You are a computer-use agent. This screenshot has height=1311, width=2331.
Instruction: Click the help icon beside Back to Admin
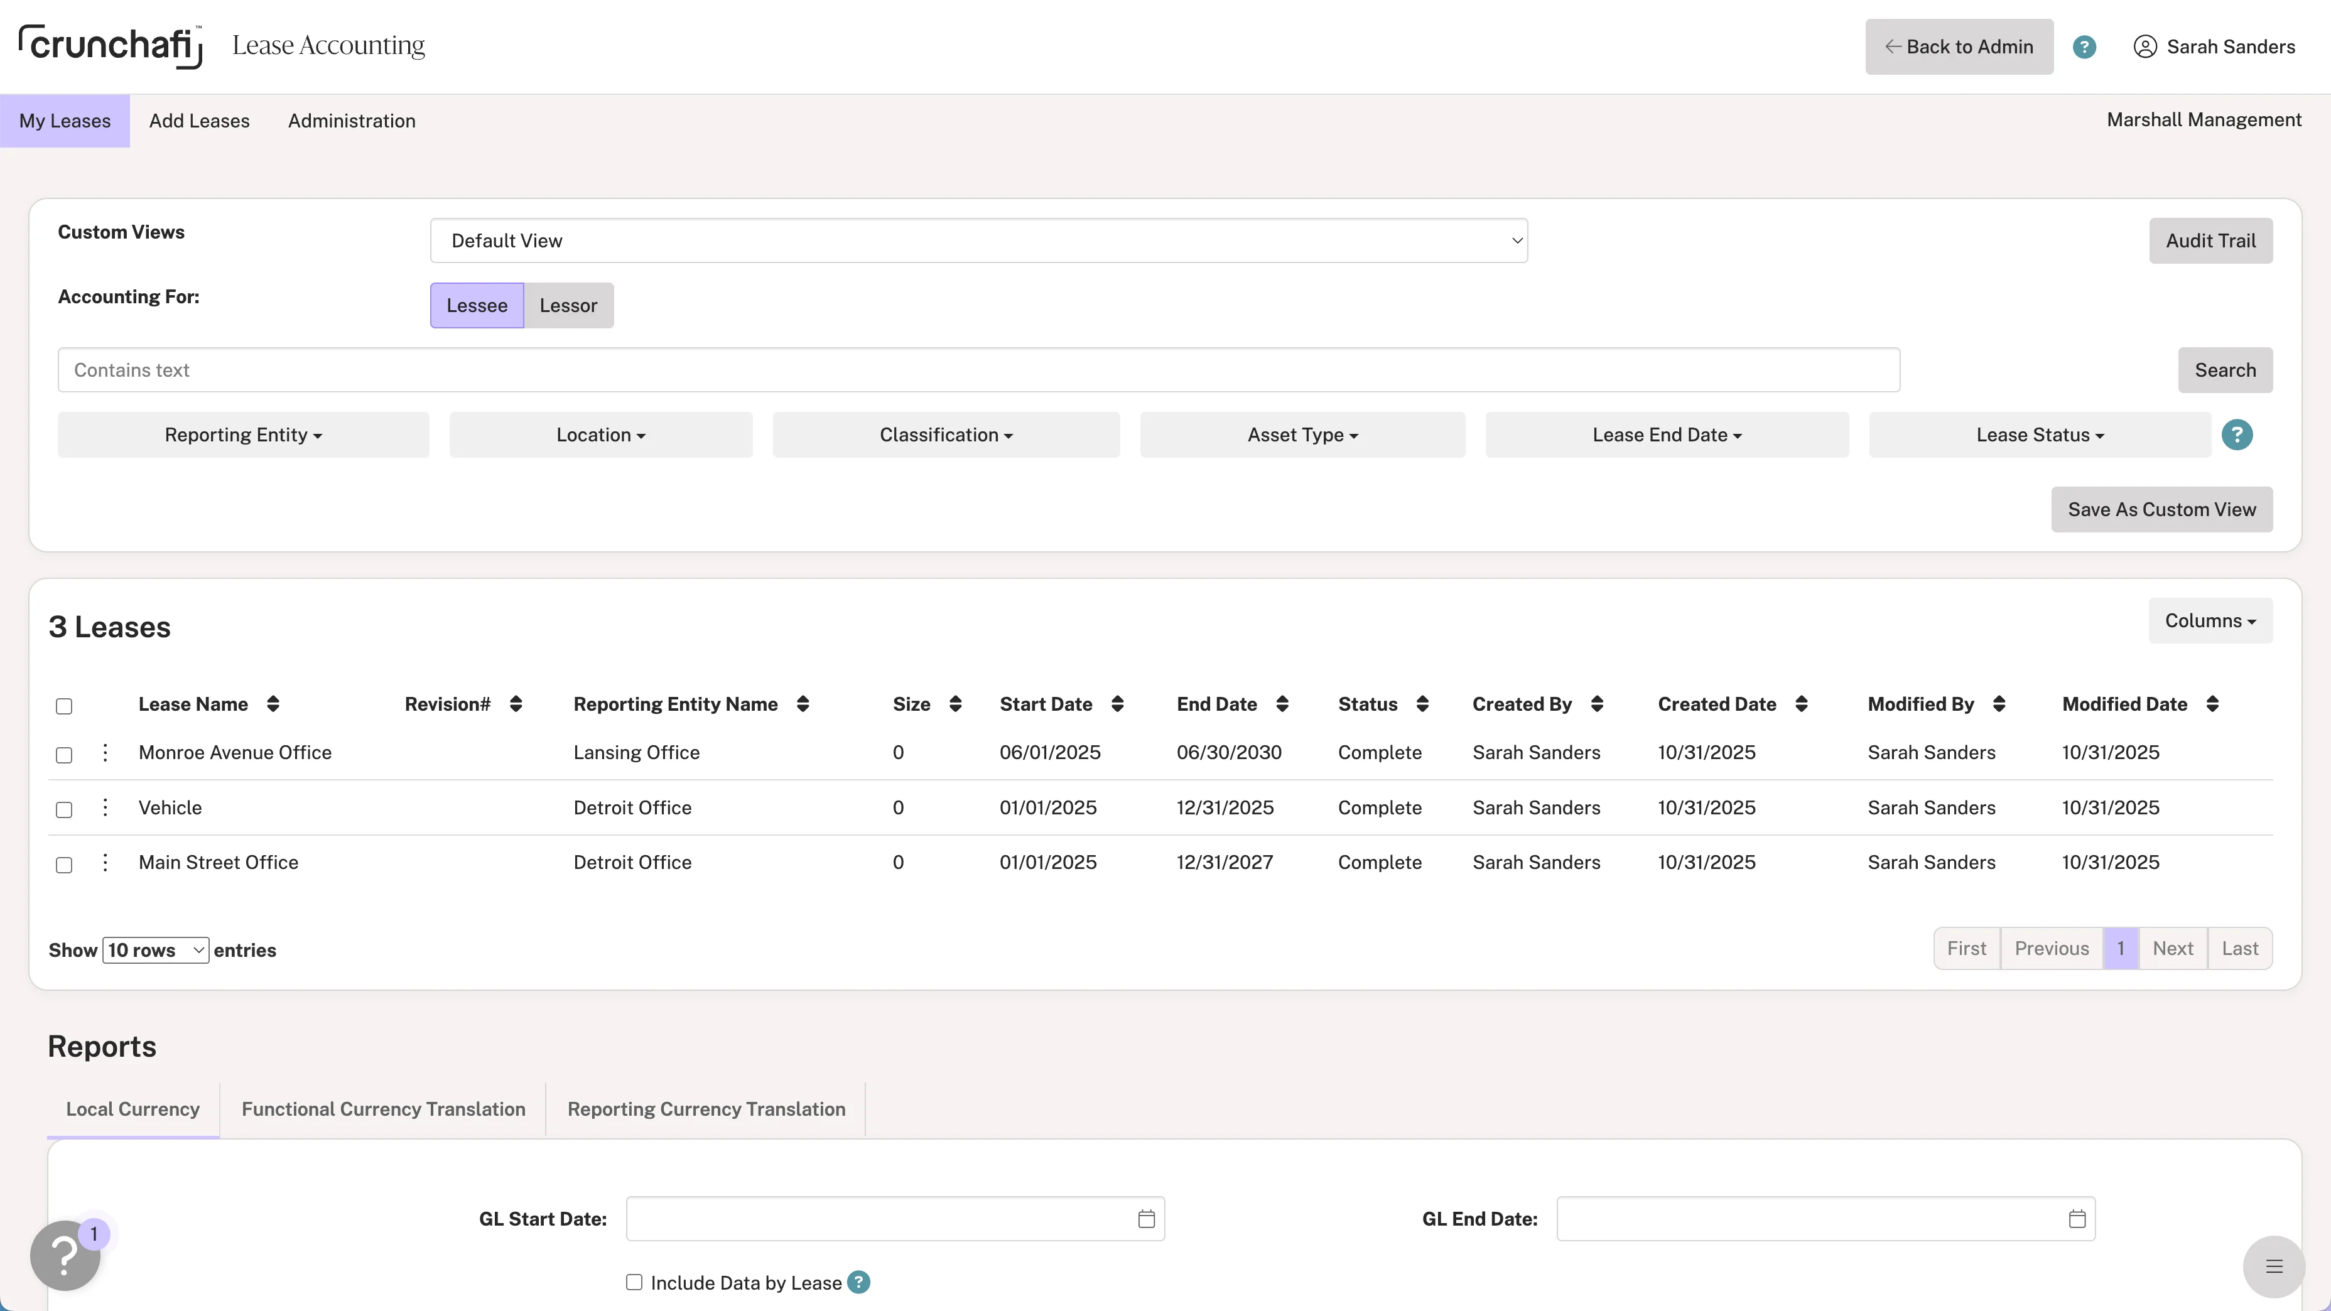point(2084,47)
